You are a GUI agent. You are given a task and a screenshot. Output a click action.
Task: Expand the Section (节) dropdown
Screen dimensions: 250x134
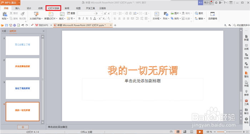[x=74, y=19]
